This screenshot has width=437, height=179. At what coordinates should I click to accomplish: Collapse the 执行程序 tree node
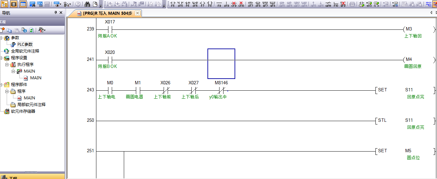[x=7, y=64]
